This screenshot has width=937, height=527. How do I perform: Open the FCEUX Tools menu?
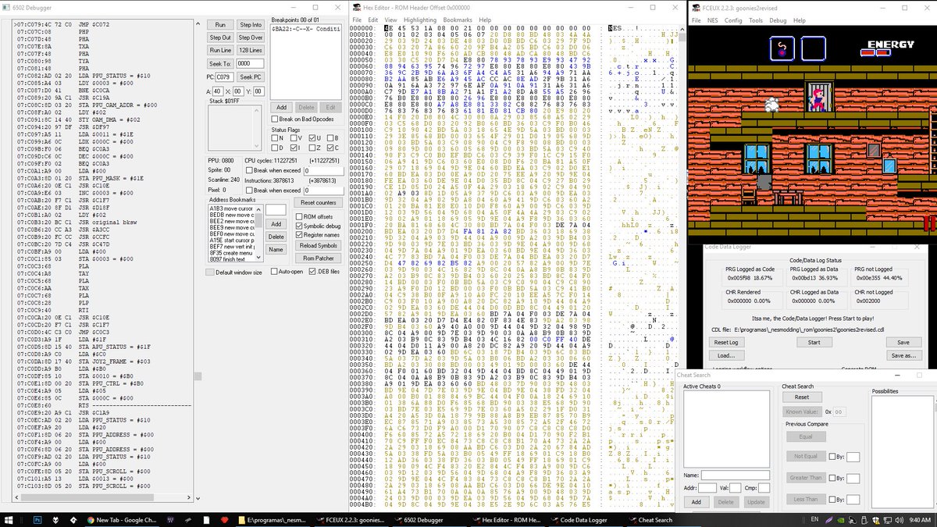[x=756, y=20]
